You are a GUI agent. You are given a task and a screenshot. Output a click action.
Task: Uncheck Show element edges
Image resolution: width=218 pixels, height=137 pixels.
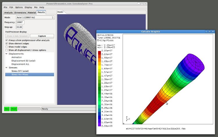coord(6,43)
